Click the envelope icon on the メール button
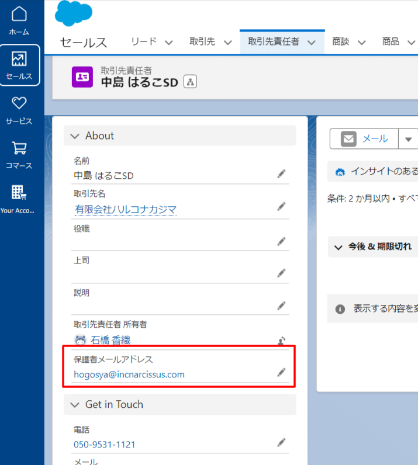418x465 pixels. (x=348, y=139)
